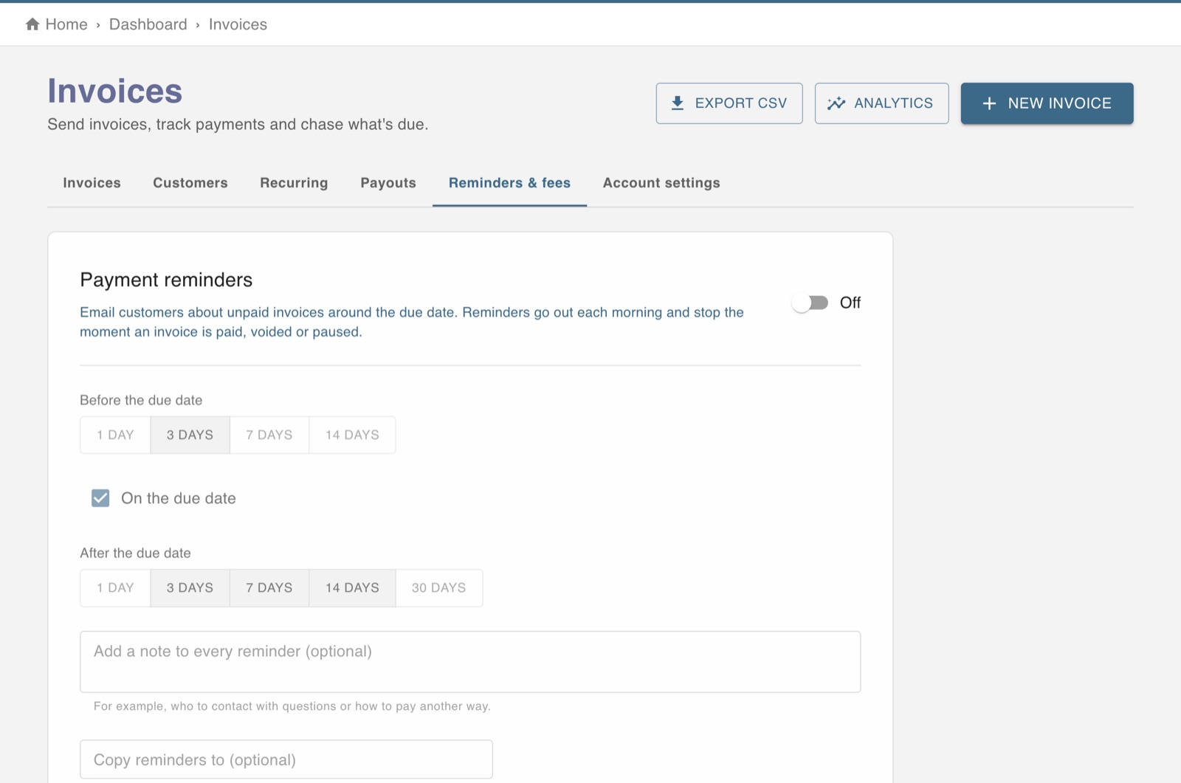1181x783 pixels.
Task: Click the Home icon in breadcrumb
Action: pyautogui.click(x=32, y=24)
